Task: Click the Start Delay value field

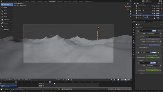Action: click(153, 39)
